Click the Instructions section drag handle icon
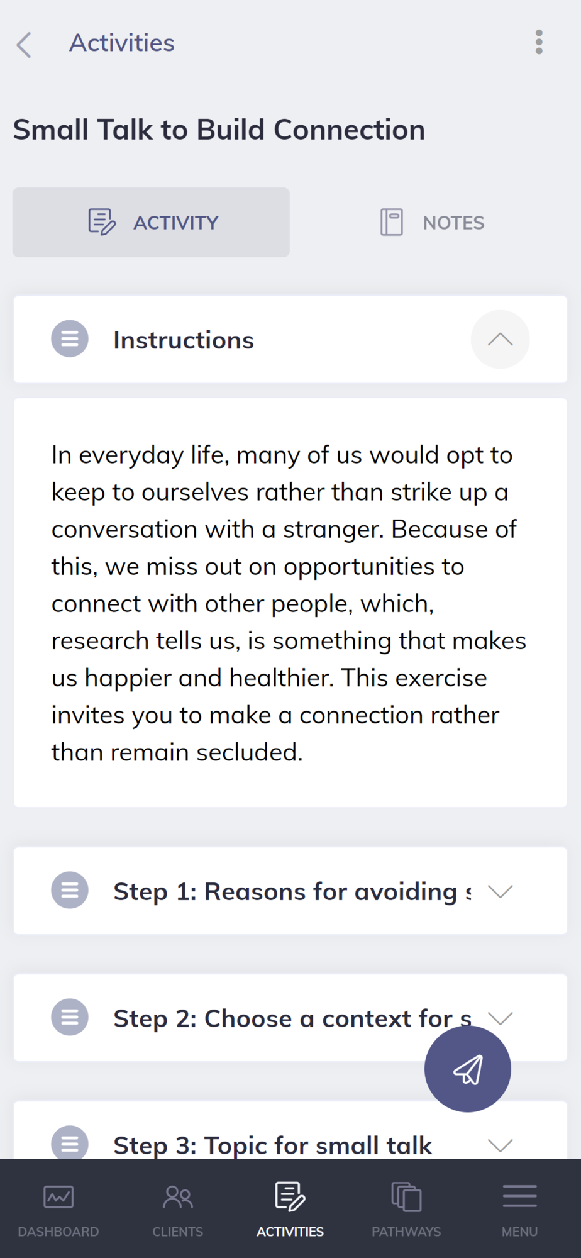The height and width of the screenshot is (1258, 581). 70,339
